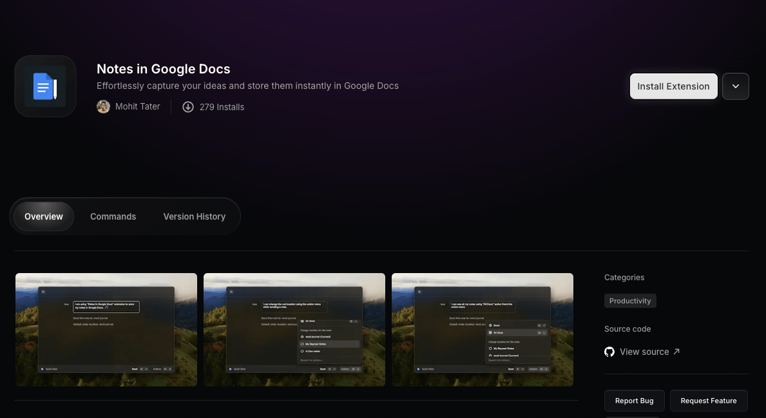Click Mohit Tater's avatar picture
The height and width of the screenshot is (418, 766).
(103, 106)
